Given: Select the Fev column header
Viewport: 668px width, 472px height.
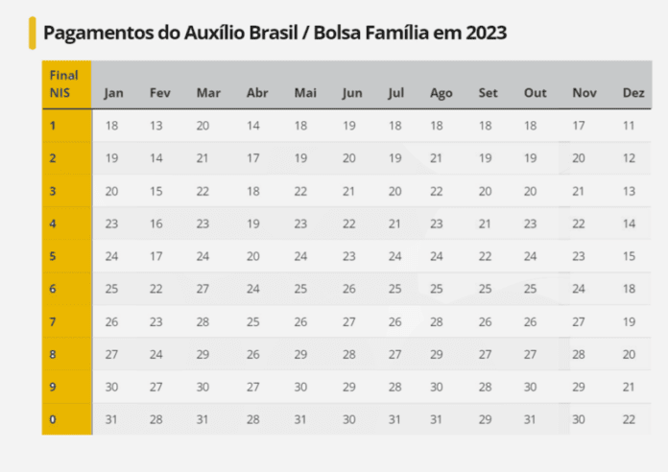Looking at the screenshot, I should (x=160, y=93).
